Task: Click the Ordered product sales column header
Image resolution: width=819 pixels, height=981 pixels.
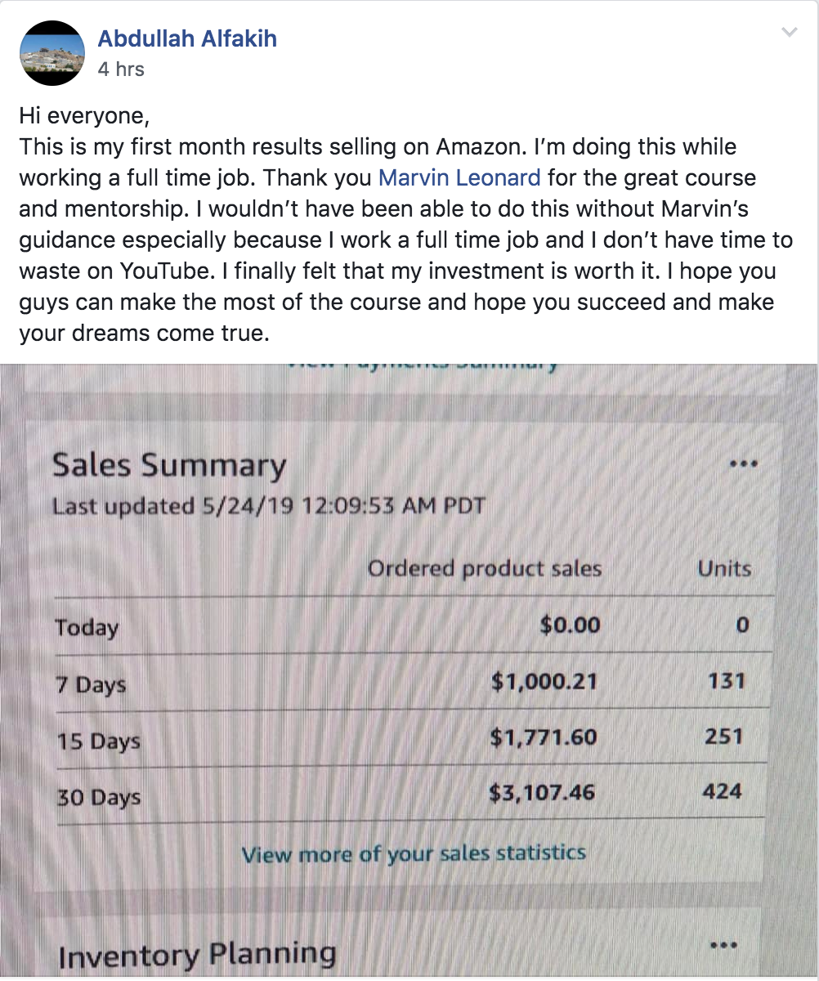Action: coord(485,568)
